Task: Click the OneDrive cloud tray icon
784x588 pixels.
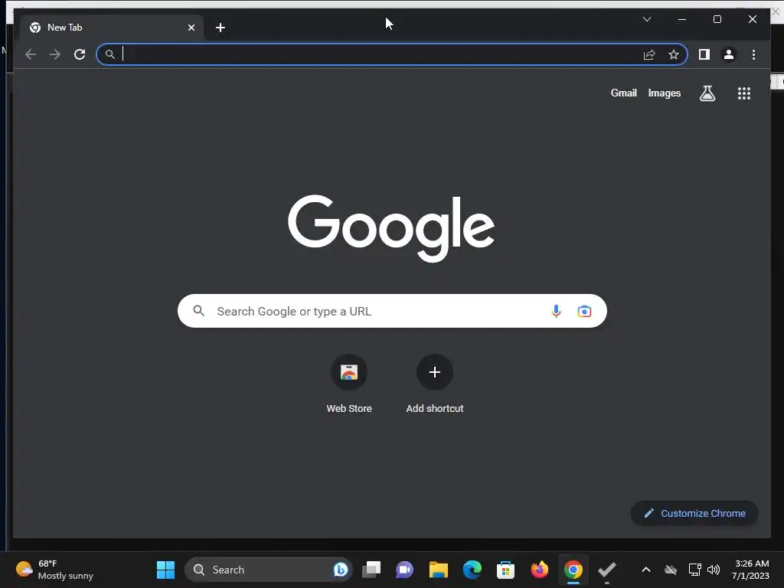Action: [x=671, y=570]
